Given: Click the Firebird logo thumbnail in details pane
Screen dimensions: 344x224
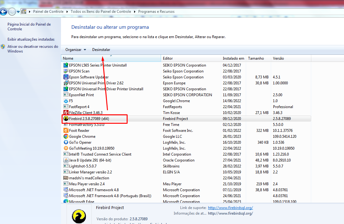Looking at the screenshot, I should tap(79, 216).
